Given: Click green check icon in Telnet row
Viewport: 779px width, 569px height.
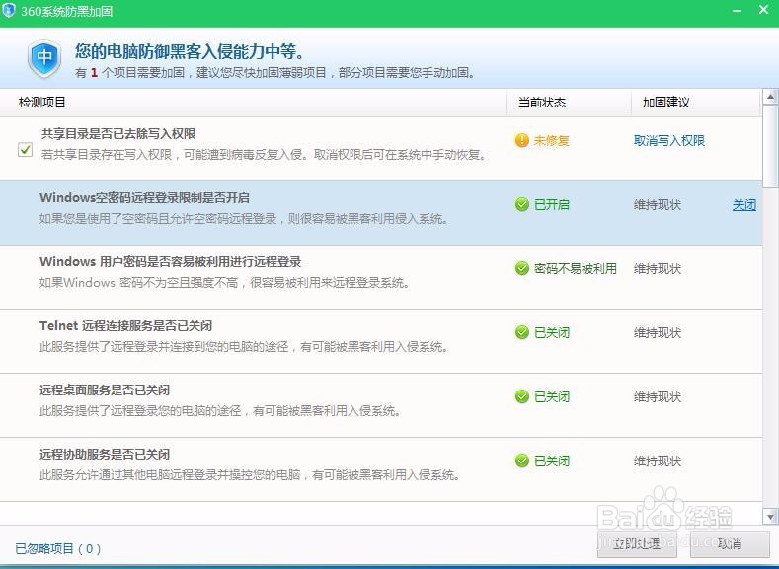Looking at the screenshot, I should point(522,332).
